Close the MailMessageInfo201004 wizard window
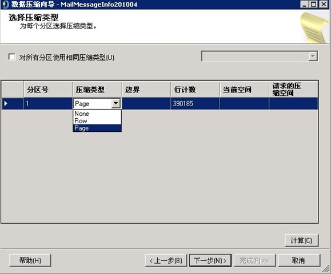 tap(324, 4)
